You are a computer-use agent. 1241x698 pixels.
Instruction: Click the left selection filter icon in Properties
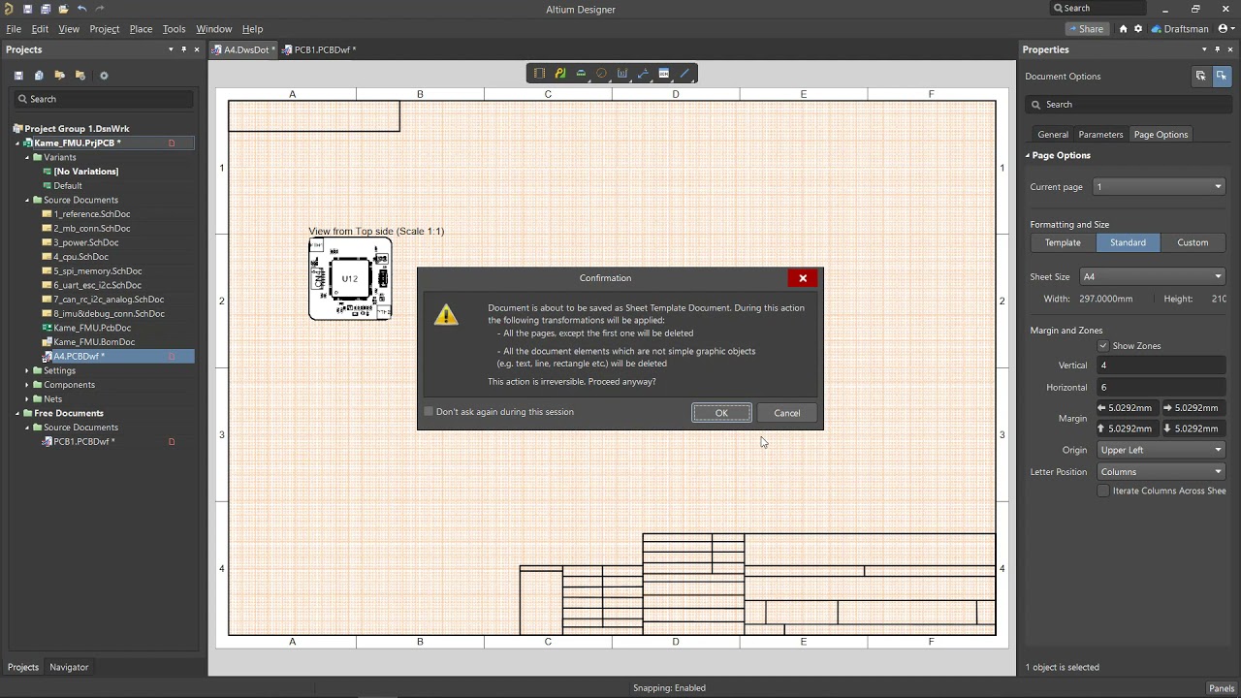1200,76
